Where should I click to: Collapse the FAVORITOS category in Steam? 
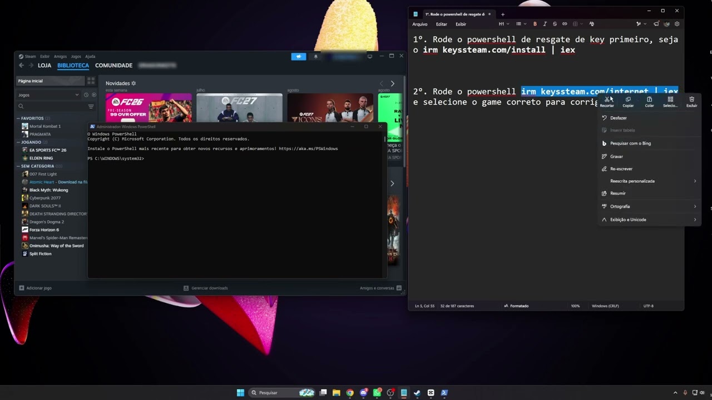coord(19,118)
